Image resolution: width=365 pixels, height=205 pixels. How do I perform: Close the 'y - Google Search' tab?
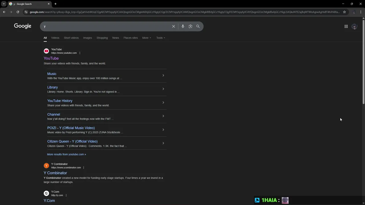click(x=48, y=4)
